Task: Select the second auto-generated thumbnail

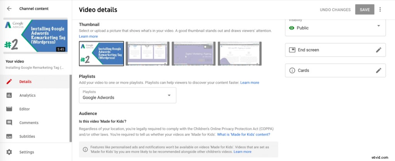Action: coord(147,53)
